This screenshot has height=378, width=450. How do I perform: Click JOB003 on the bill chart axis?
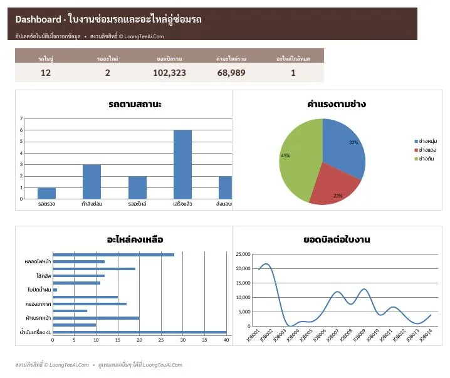point(280,335)
